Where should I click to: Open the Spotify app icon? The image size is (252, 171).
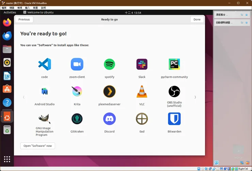pos(109,64)
